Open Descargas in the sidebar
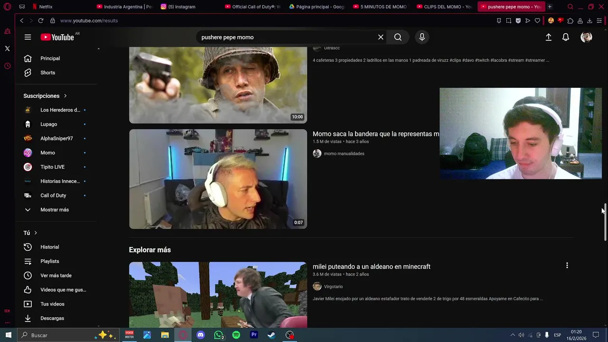This screenshot has width=608, height=342. click(57, 318)
